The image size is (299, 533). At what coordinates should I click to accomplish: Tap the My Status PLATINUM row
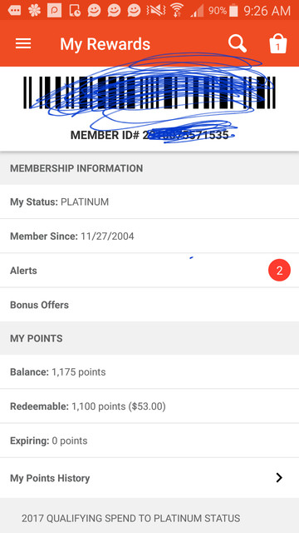(x=149, y=202)
